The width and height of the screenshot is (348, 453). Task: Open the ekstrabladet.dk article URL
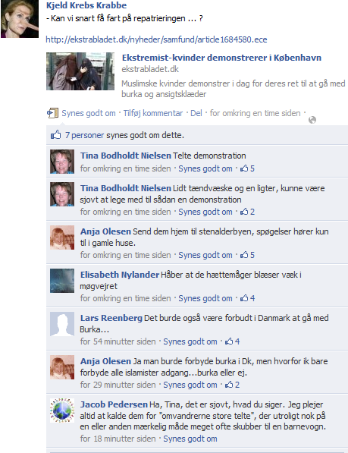[x=156, y=39]
